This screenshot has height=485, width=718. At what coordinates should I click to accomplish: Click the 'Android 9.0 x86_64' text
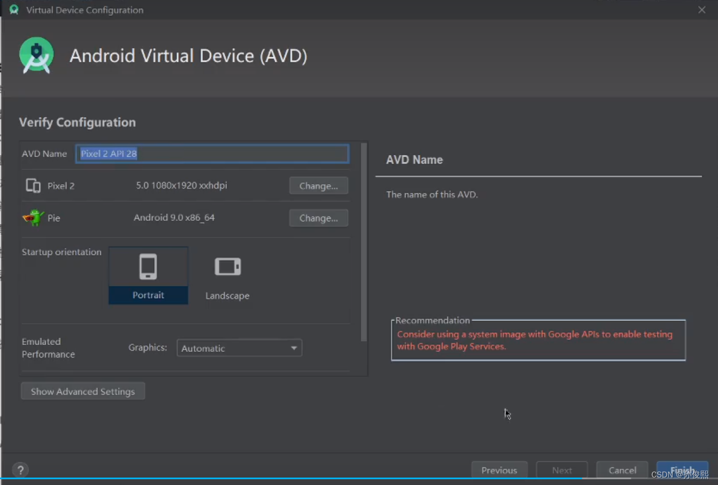[174, 218]
